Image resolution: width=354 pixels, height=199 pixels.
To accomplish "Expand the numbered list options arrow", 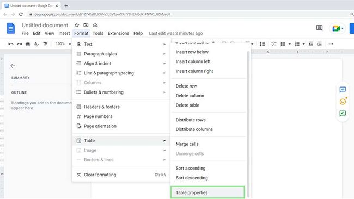I will pyautogui.click(x=304, y=44).
